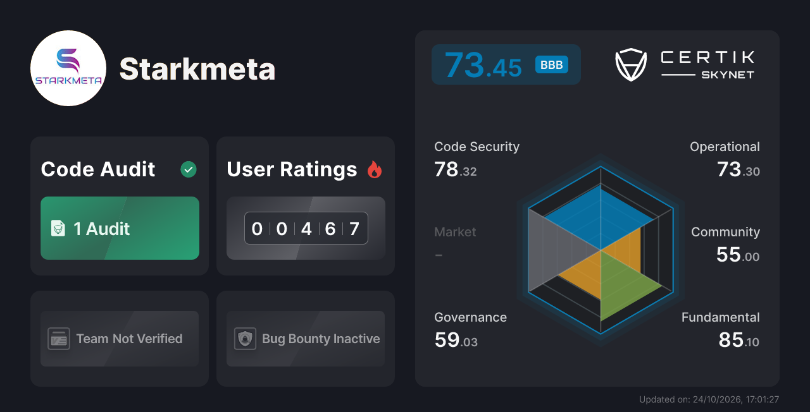The height and width of the screenshot is (412, 810).
Task: Click the Operational label
Action: (x=725, y=147)
